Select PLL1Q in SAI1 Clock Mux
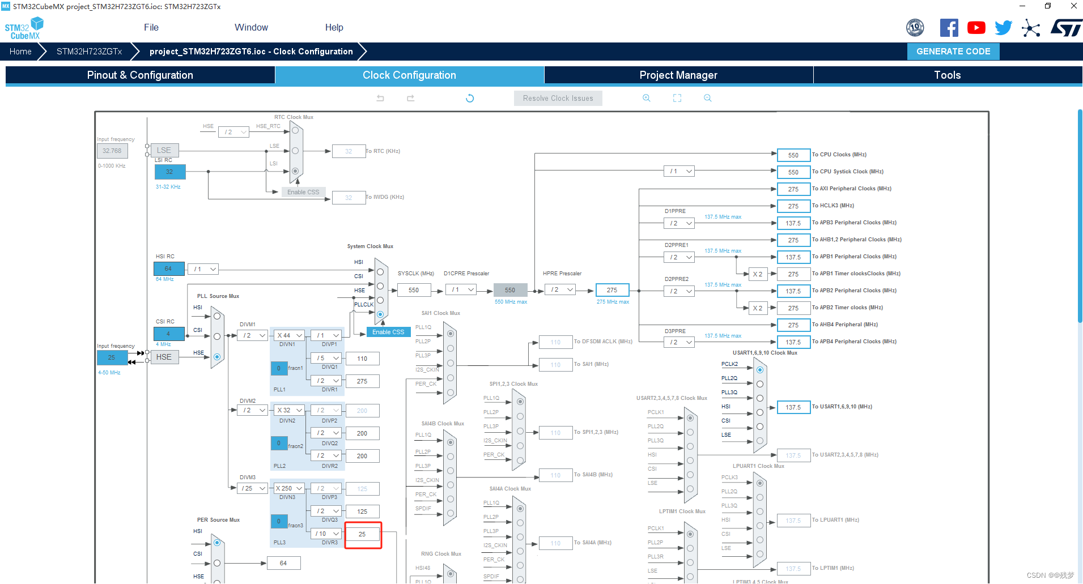 tap(451, 334)
